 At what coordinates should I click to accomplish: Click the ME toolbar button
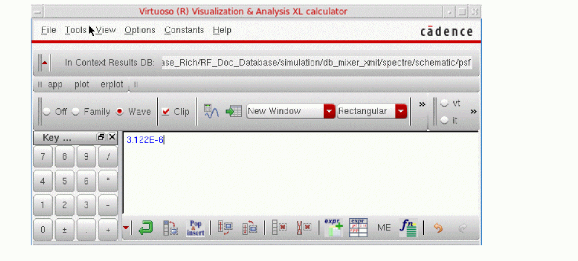tap(384, 228)
